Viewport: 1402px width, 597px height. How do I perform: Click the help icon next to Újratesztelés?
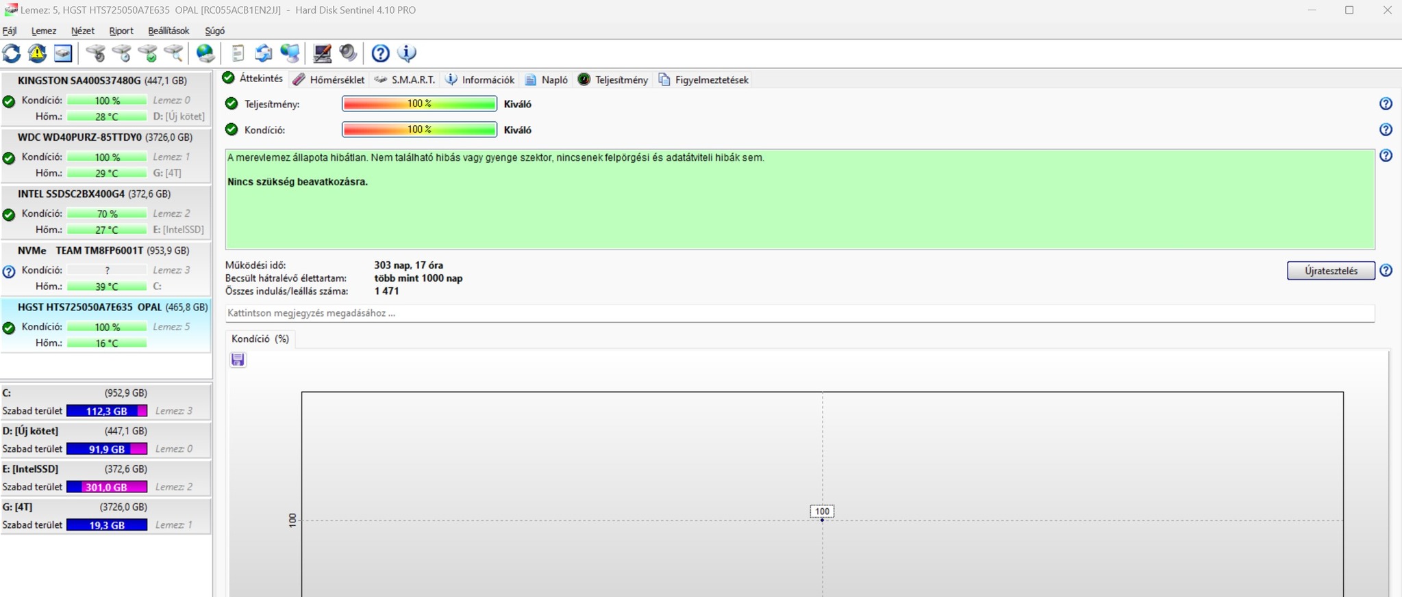[1386, 270]
